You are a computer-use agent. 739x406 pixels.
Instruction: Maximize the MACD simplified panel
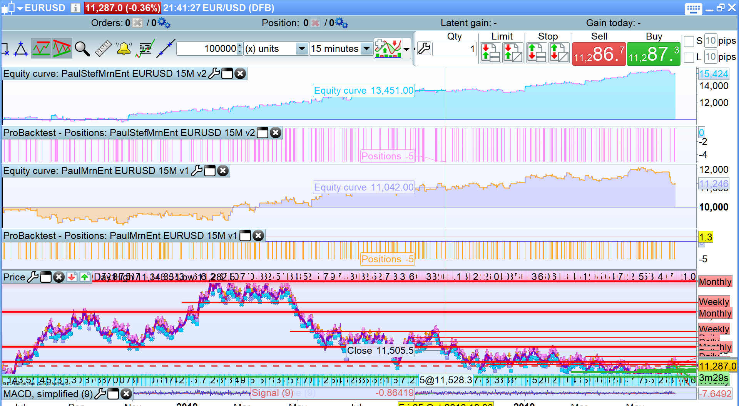113,394
